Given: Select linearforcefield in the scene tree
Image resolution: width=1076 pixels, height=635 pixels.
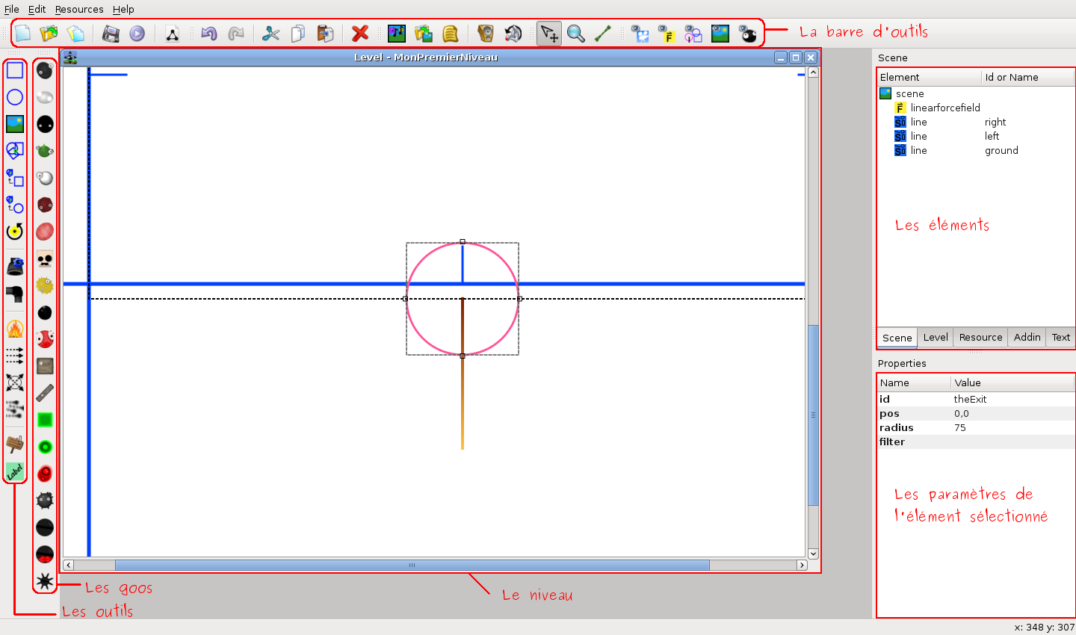Looking at the screenshot, I should (x=944, y=108).
